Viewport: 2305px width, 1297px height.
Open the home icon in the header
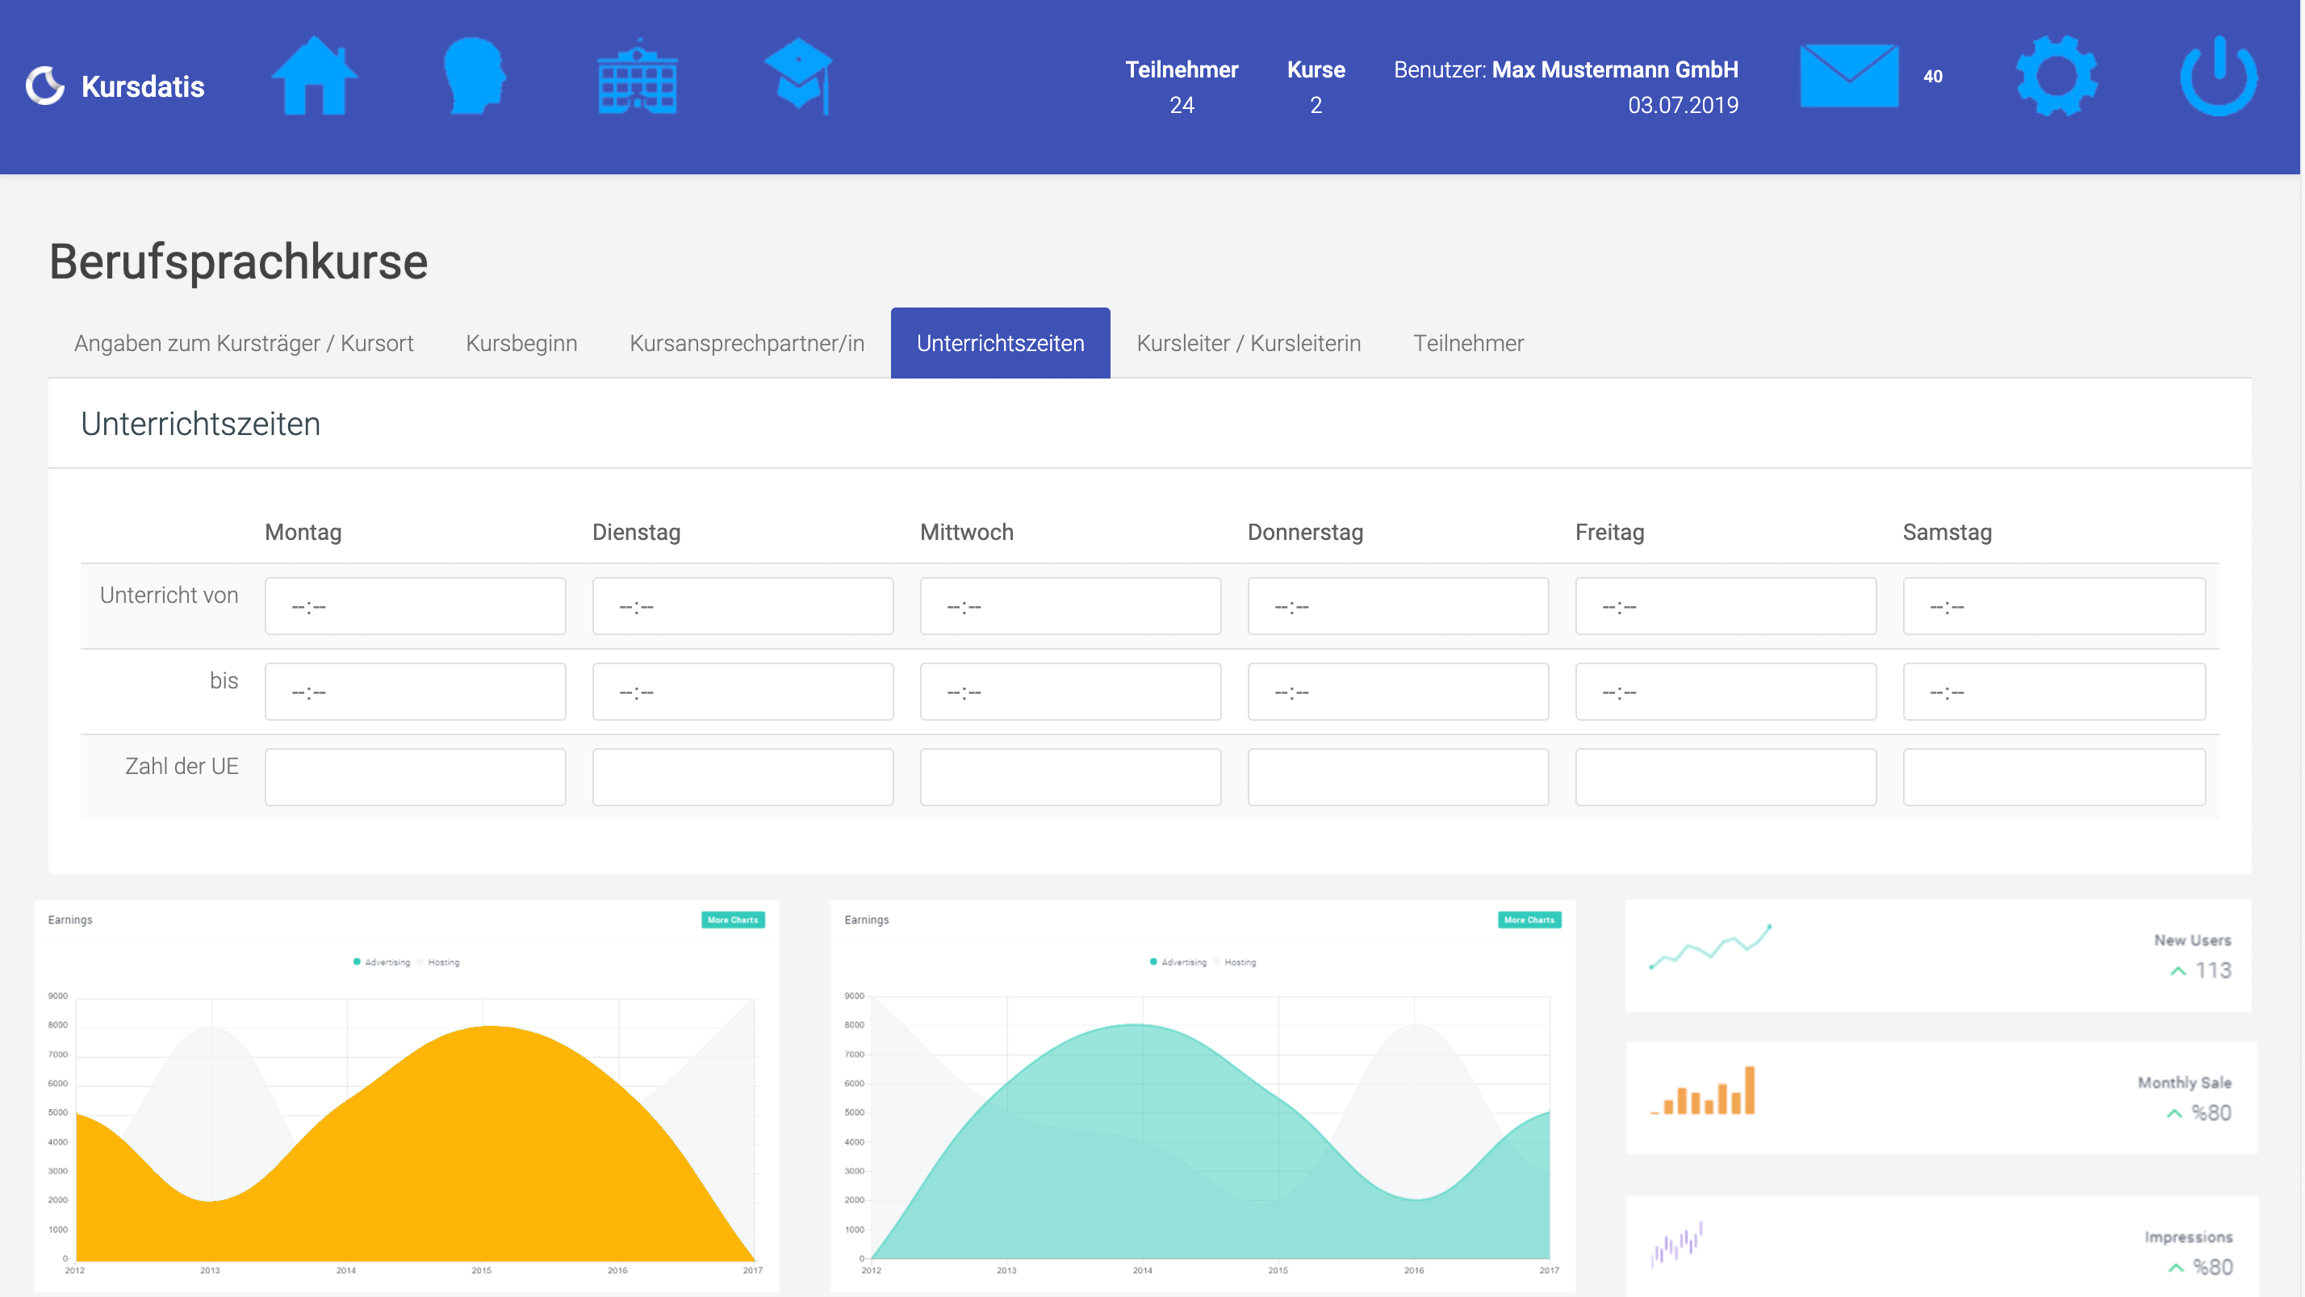pyautogui.click(x=314, y=75)
